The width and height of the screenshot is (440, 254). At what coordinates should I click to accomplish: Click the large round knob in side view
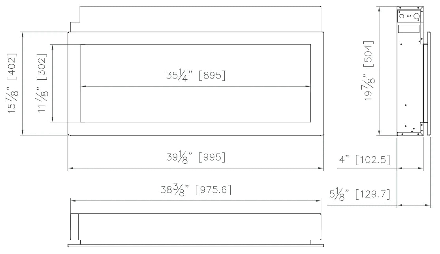(x=416, y=16)
